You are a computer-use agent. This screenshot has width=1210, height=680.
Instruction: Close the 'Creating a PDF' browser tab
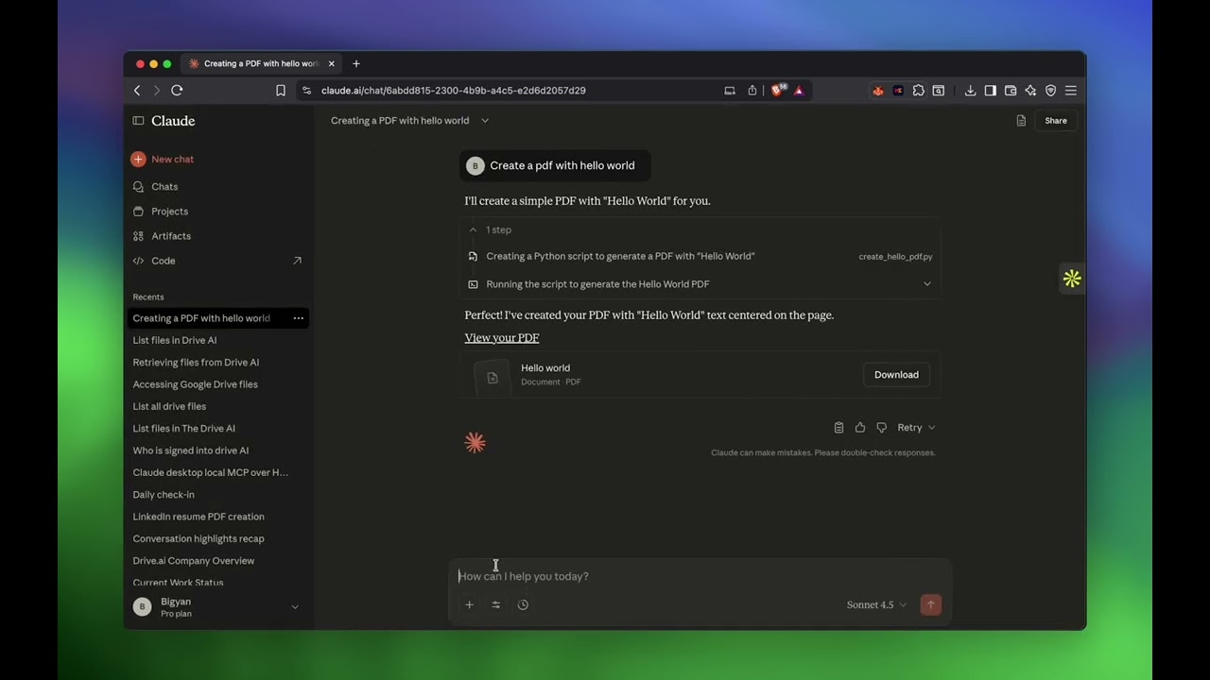(331, 64)
